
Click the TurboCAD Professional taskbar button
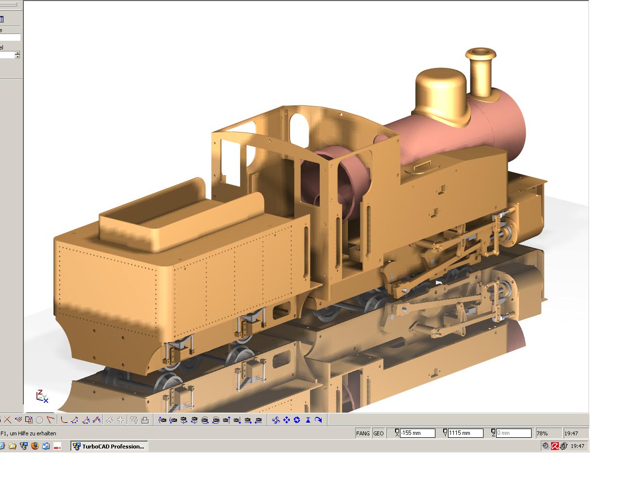coord(109,446)
